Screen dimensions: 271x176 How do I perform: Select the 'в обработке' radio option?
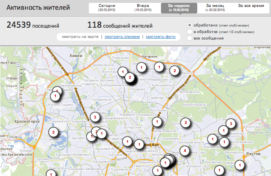coord(189,32)
